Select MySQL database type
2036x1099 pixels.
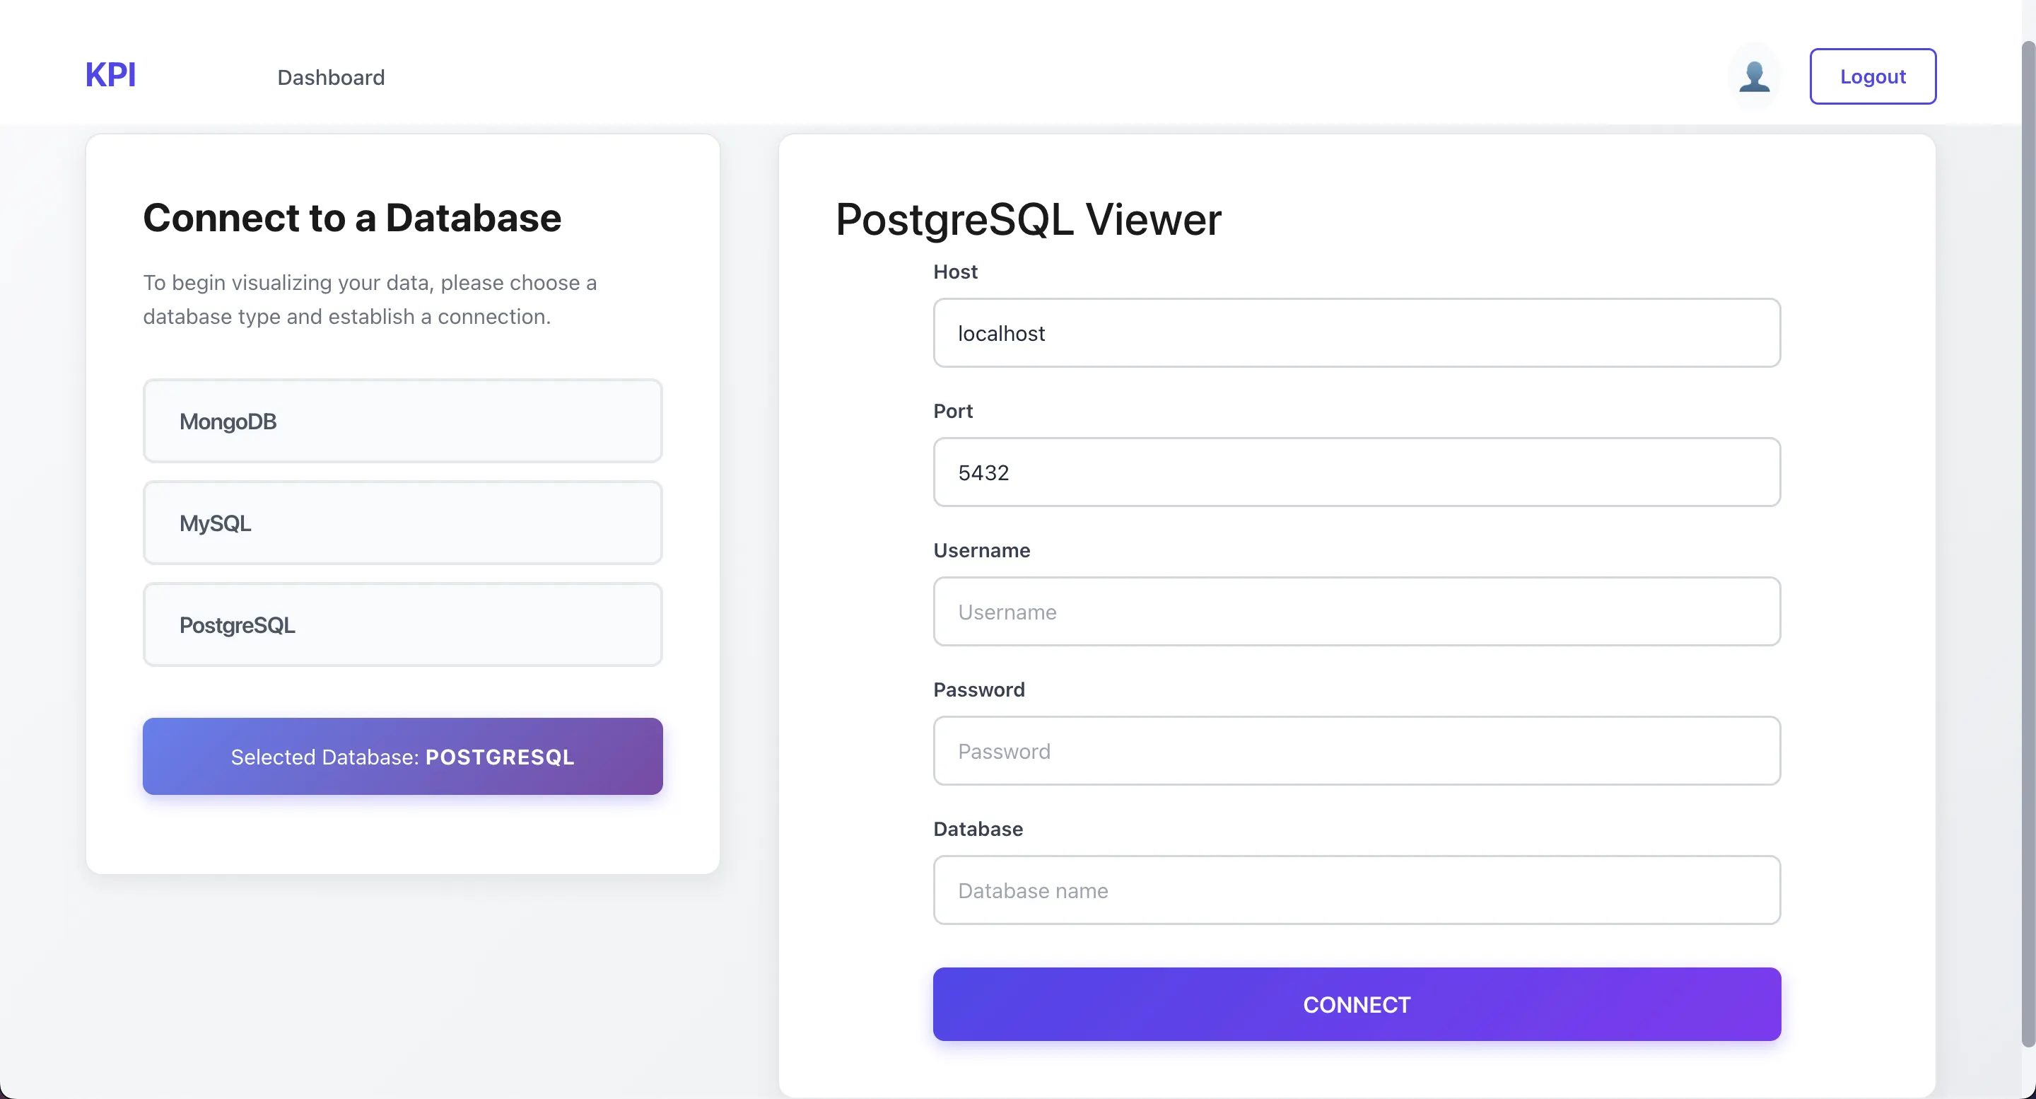(x=402, y=523)
